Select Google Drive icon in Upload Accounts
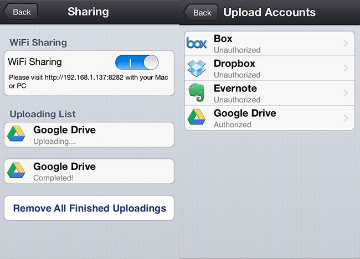The height and width of the screenshot is (259, 360). 197,117
